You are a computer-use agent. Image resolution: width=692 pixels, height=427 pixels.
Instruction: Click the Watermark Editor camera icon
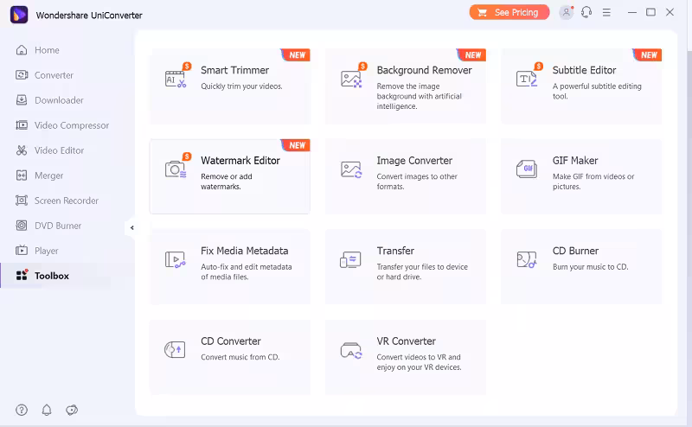176,169
